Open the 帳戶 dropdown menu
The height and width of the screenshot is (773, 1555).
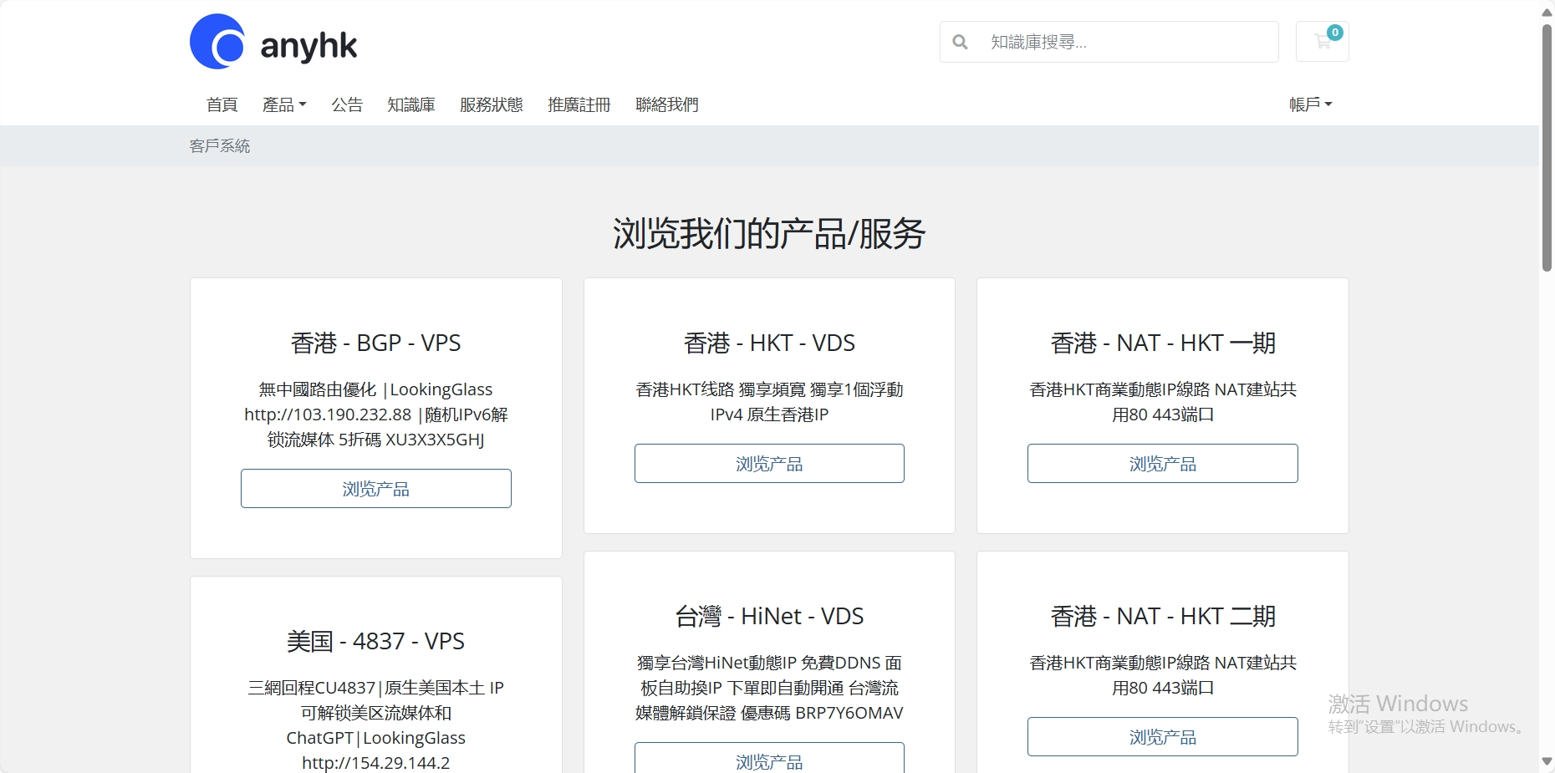(1310, 104)
